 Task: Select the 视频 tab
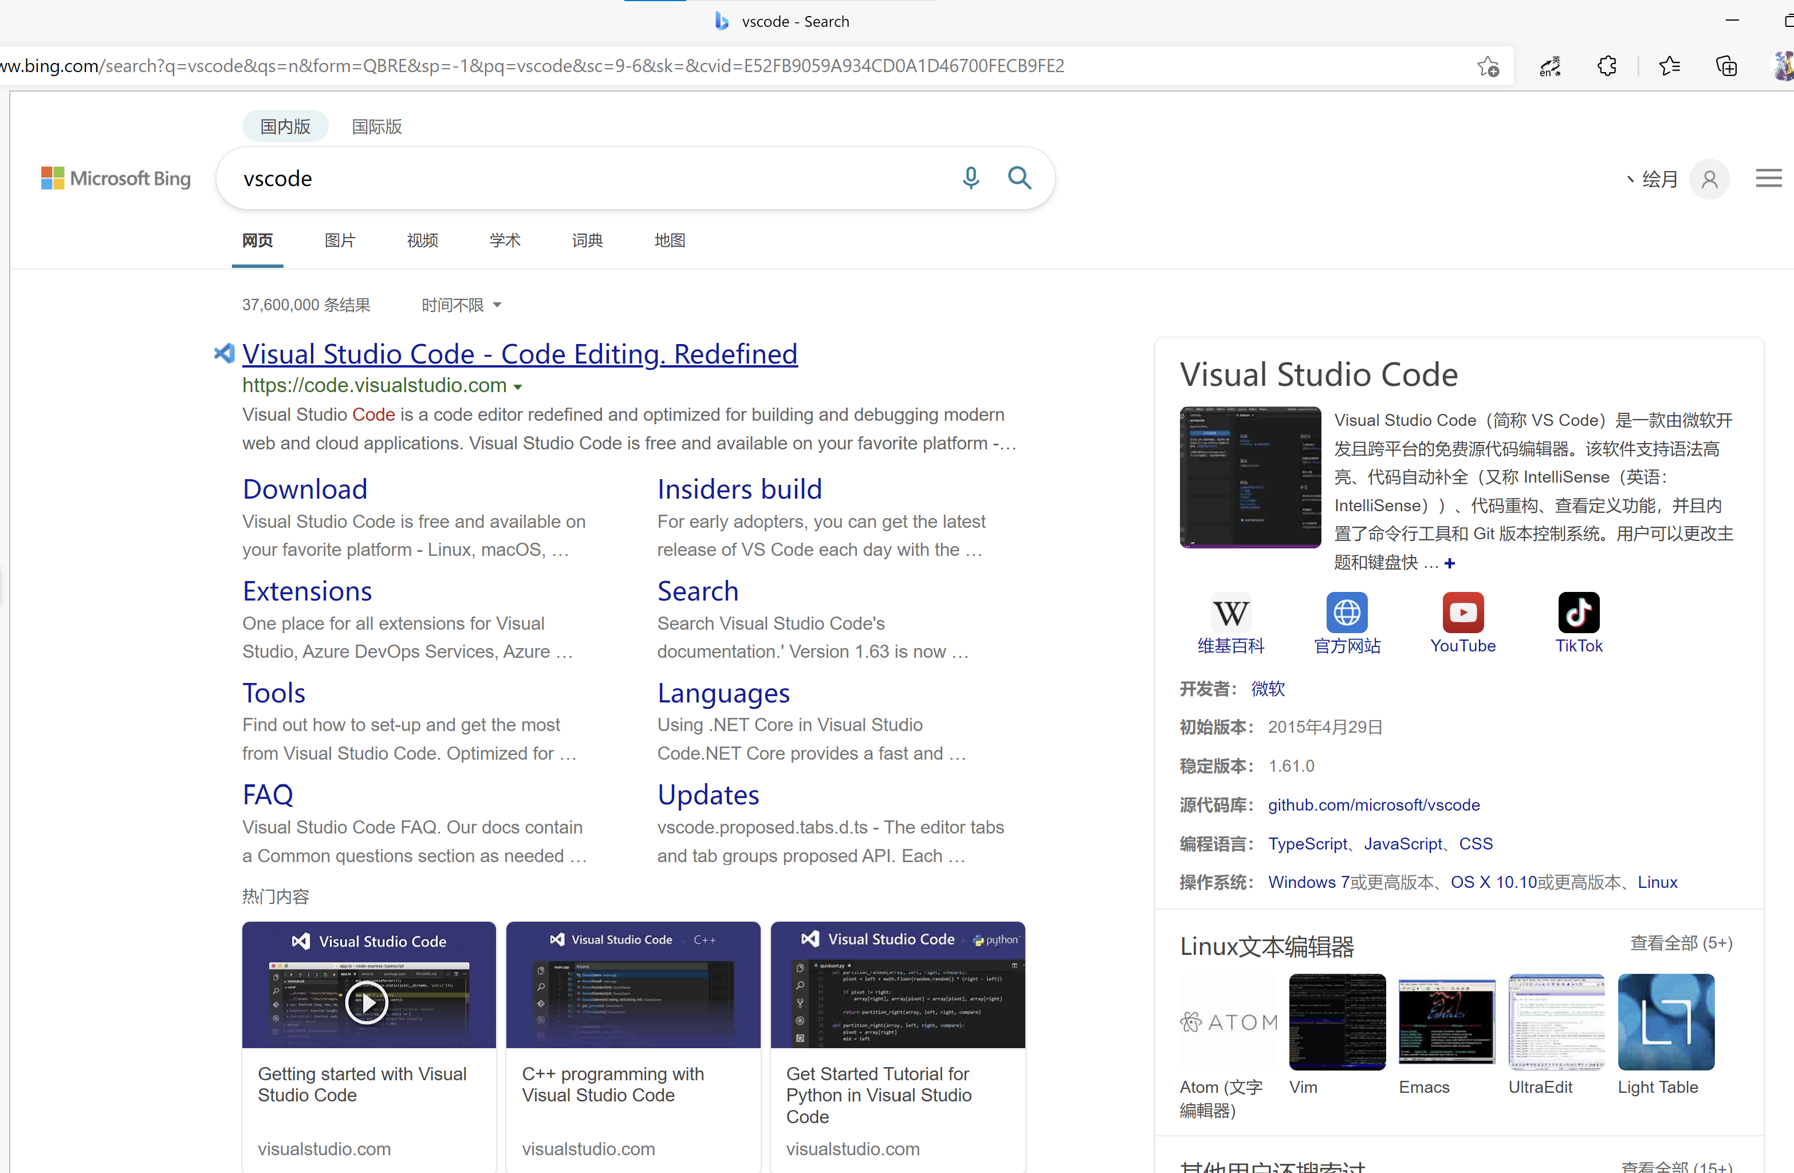click(422, 240)
